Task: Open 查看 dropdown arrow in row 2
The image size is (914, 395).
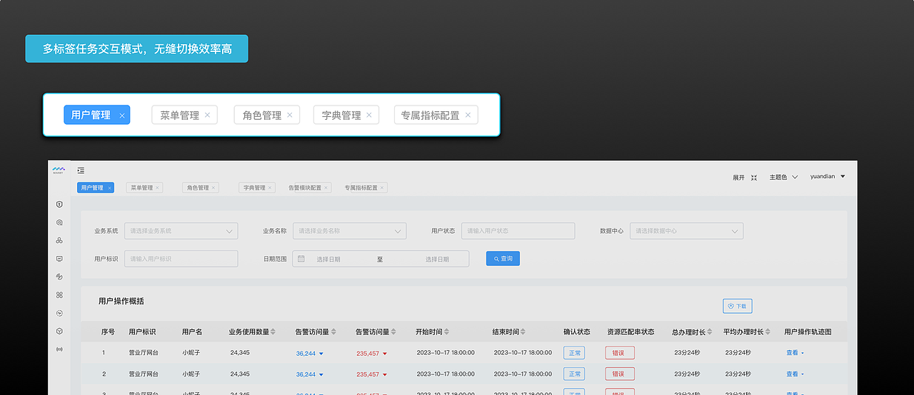Action: (x=803, y=374)
